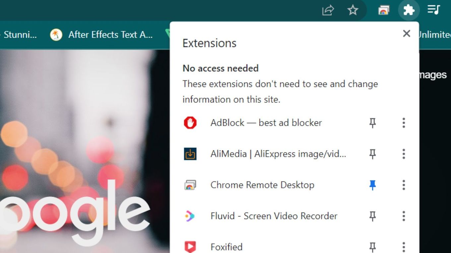Screen dimensions: 451x253
Task: Select Foxified in the extensions list
Action: click(226, 247)
